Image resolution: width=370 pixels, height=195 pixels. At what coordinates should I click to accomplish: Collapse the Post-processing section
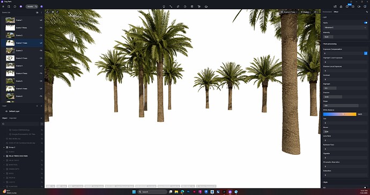coord(322,44)
